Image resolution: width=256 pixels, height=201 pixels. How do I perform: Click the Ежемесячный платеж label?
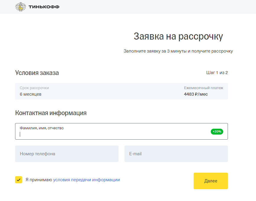point(204,88)
